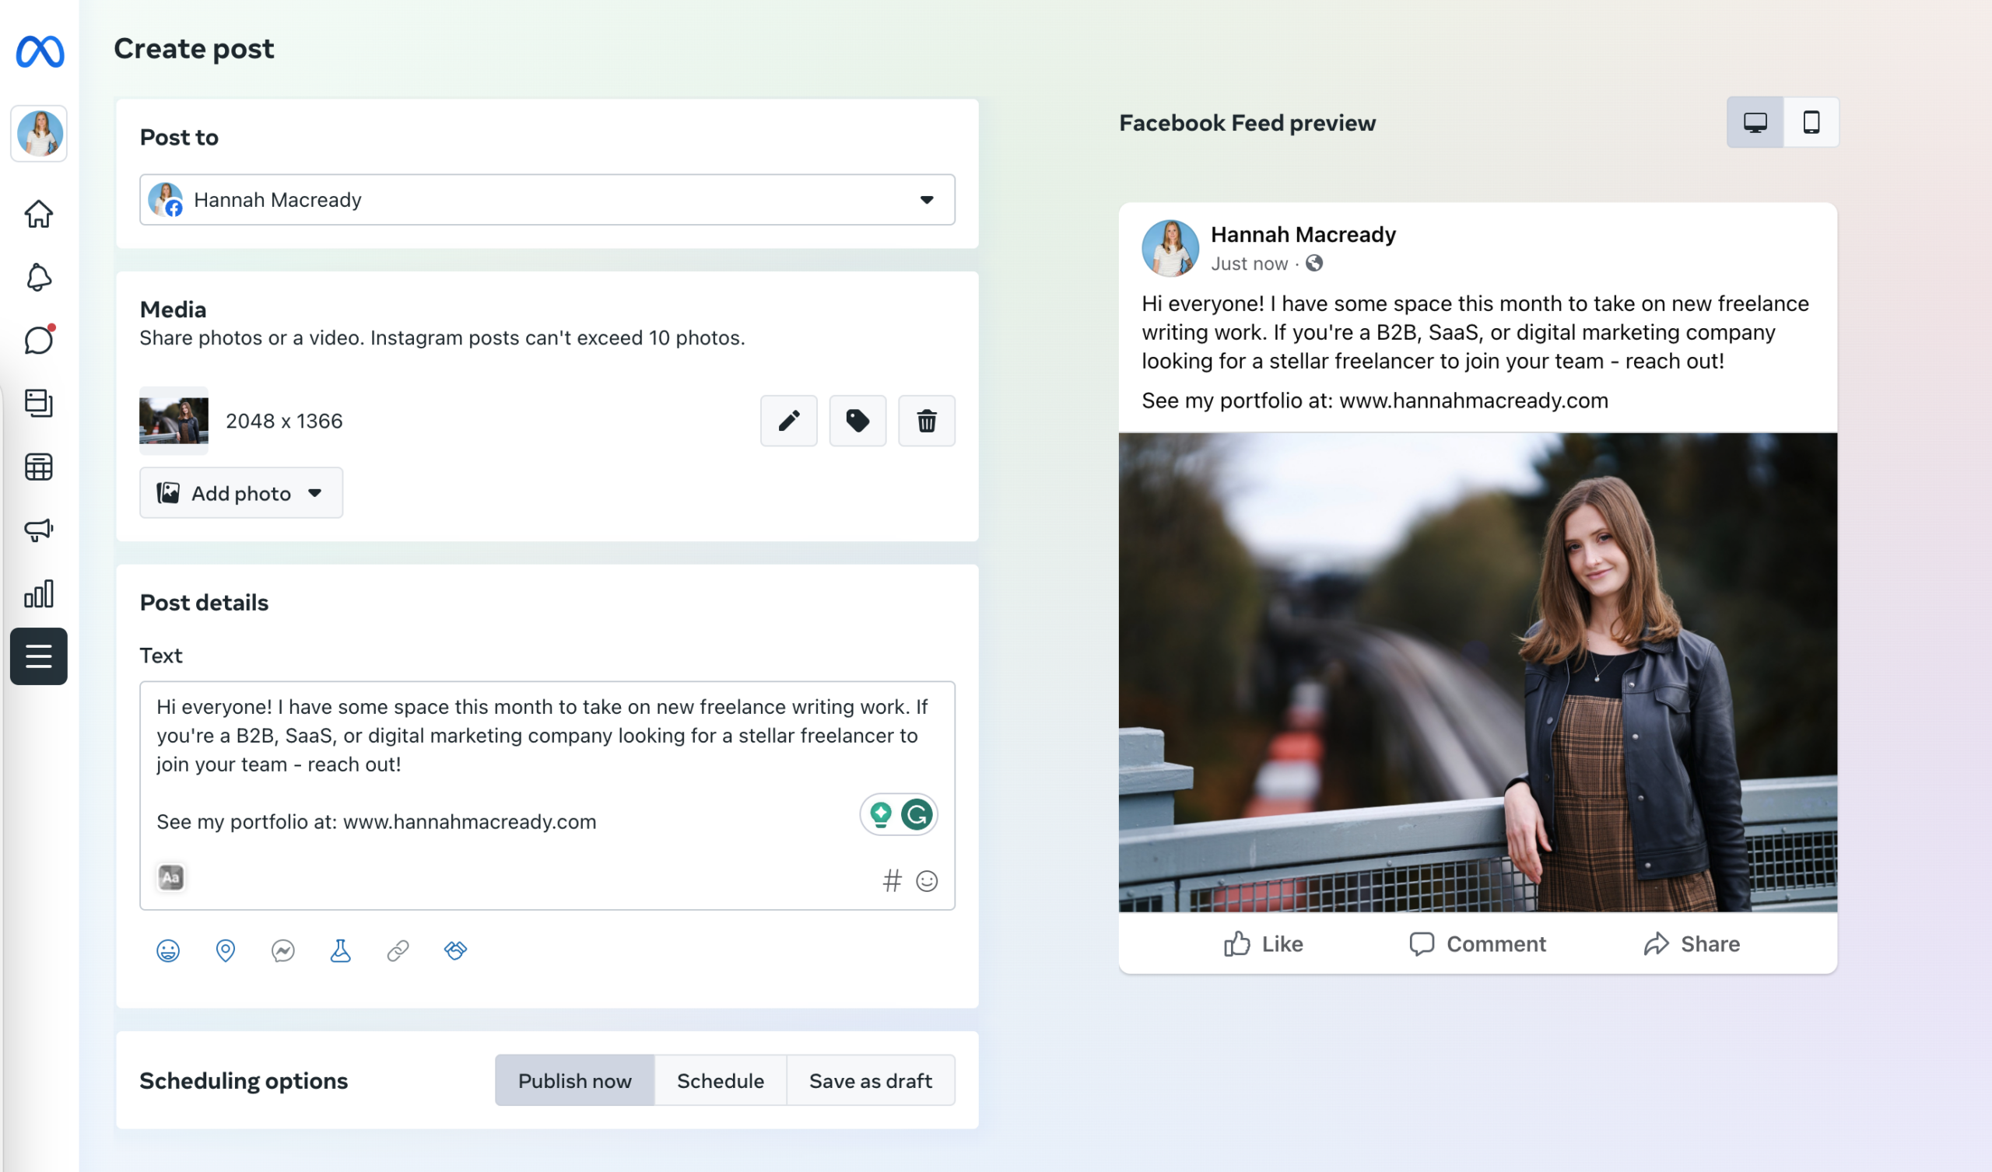Add a feeling or activity with the smiley icon
1992x1172 pixels.
pos(167,950)
